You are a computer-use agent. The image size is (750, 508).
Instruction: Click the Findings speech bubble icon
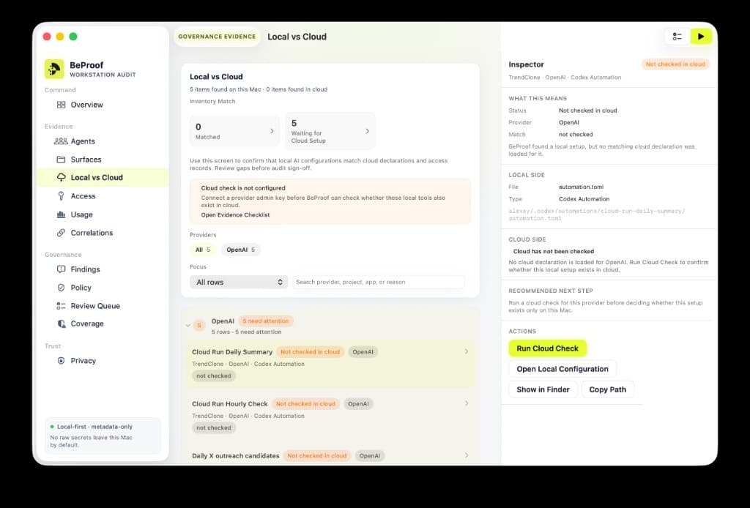coord(61,269)
